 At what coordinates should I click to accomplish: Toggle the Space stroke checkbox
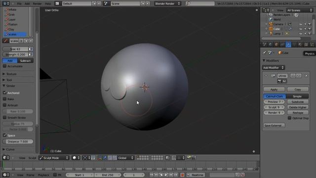click(x=4, y=135)
